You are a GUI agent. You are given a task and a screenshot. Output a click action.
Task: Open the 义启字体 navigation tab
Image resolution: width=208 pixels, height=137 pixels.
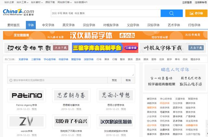coord(133,25)
